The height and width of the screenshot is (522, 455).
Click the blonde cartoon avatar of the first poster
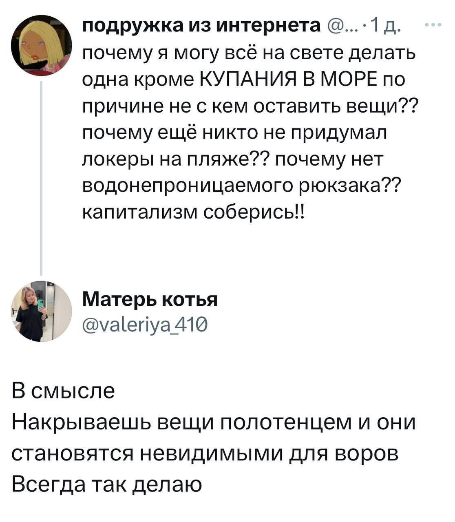[41, 45]
